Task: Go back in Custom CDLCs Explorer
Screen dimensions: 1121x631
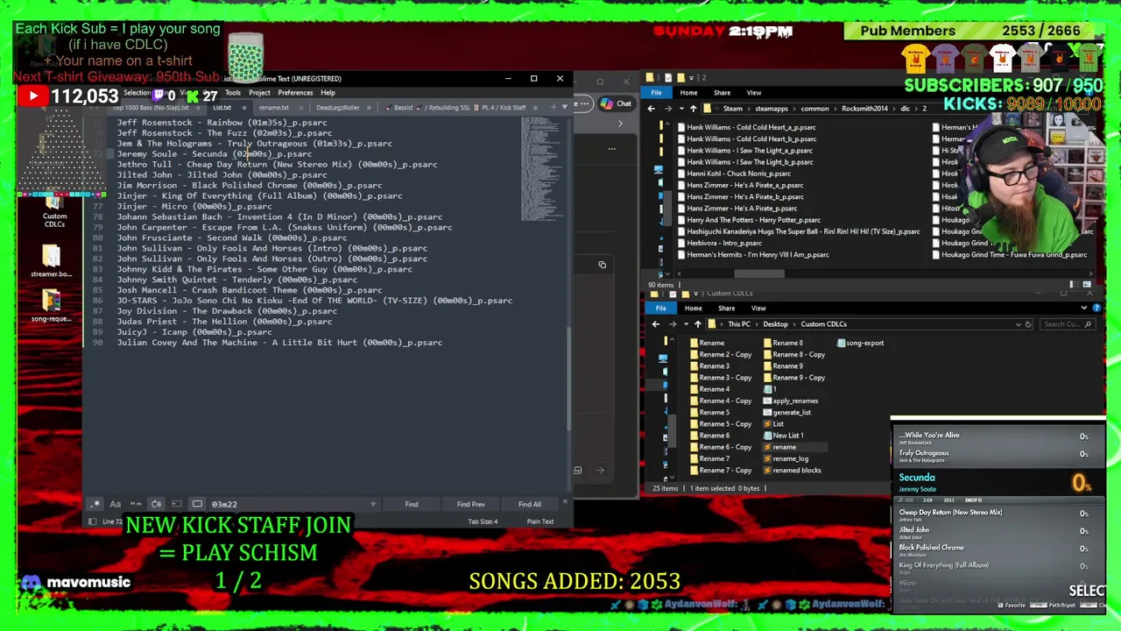Action: (x=655, y=324)
